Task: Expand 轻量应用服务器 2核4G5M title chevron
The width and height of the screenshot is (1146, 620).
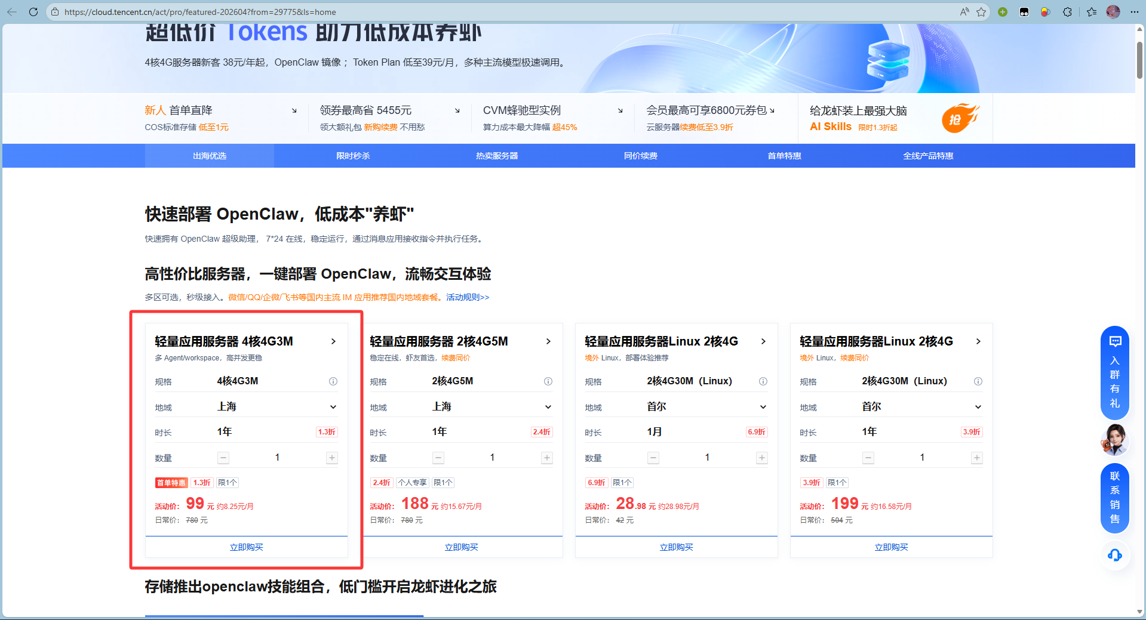Action: (x=548, y=341)
